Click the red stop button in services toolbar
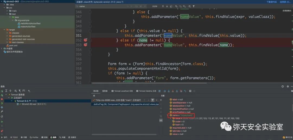 coord(2,99)
